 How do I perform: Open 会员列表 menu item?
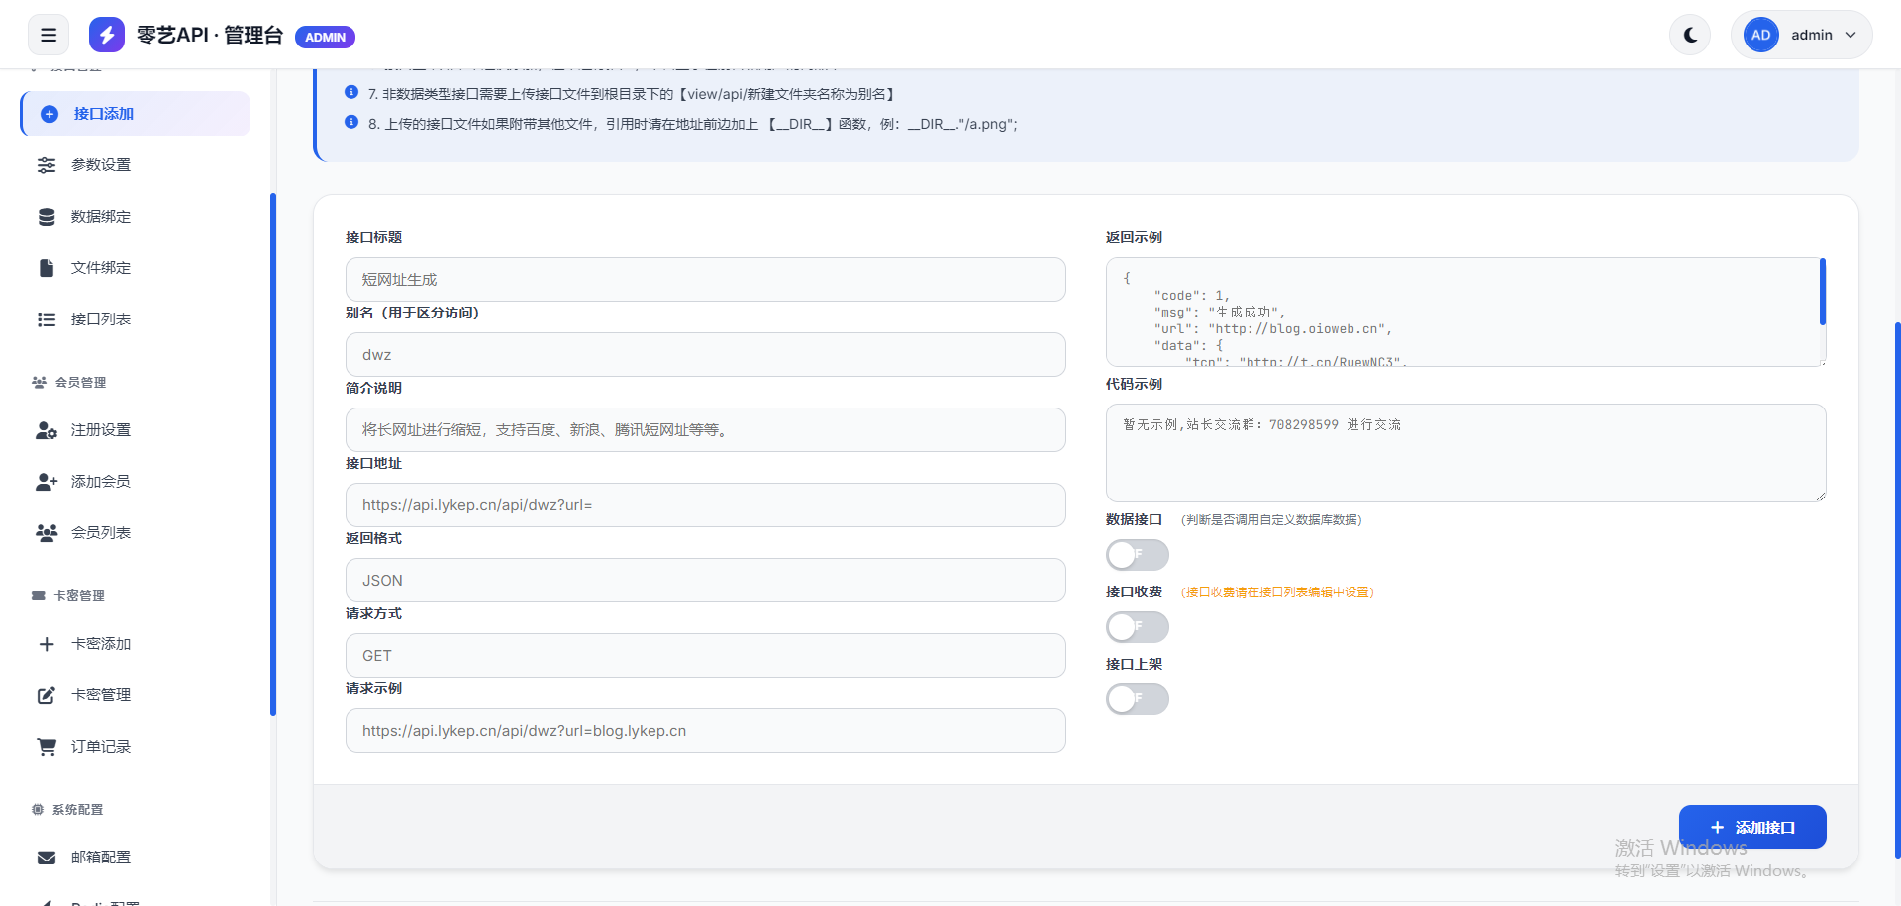pos(101,533)
